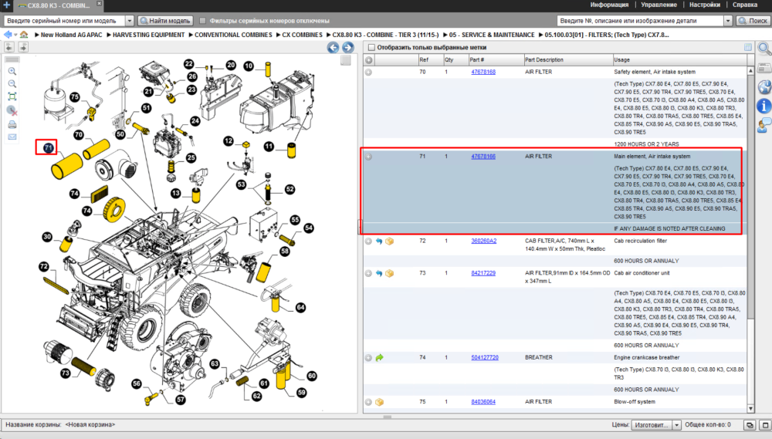The width and height of the screenshot is (772, 439).
Task: Open part number 504127720 link
Action: pyautogui.click(x=485, y=358)
